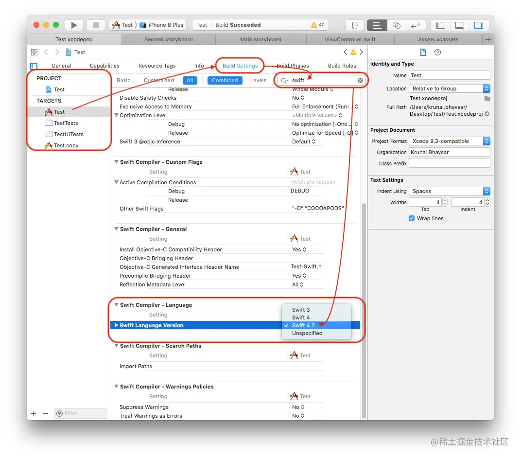The height and width of the screenshot is (459, 521).
Task: Add a new tab with plus button
Action: click(x=488, y=39)
